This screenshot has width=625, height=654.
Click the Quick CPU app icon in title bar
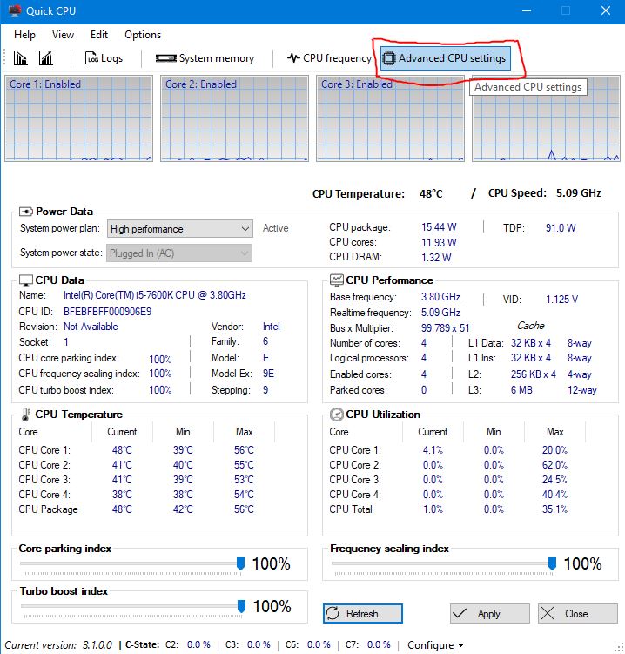(x=15, y=10)
